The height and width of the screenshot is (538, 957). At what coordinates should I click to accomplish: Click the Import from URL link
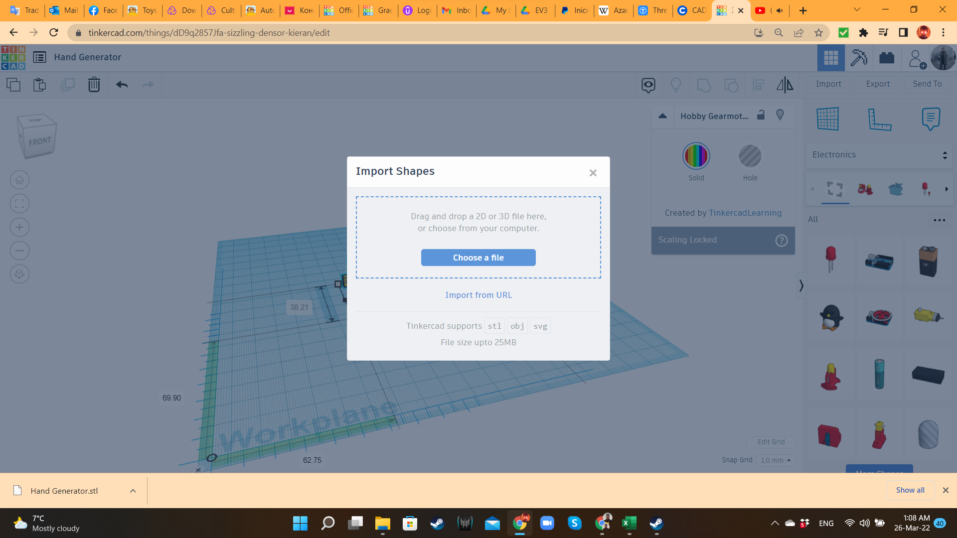[x=478, y=295]
